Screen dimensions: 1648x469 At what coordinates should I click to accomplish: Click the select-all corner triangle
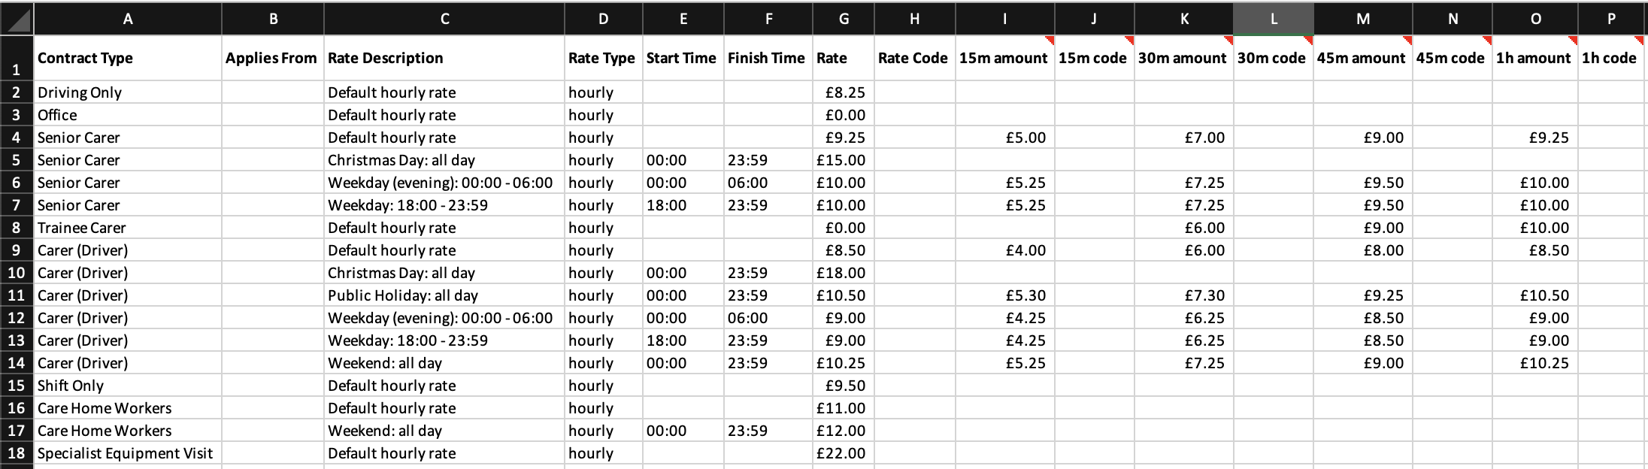click(17, 18)
